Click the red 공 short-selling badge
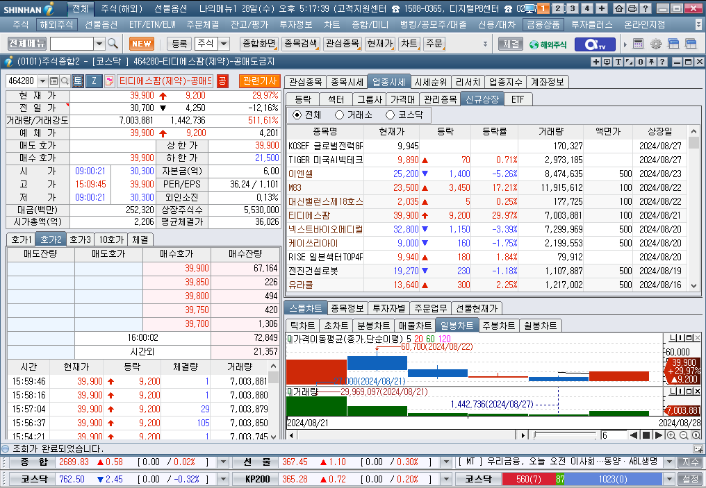Screen dimensions: 706x488 222,81
